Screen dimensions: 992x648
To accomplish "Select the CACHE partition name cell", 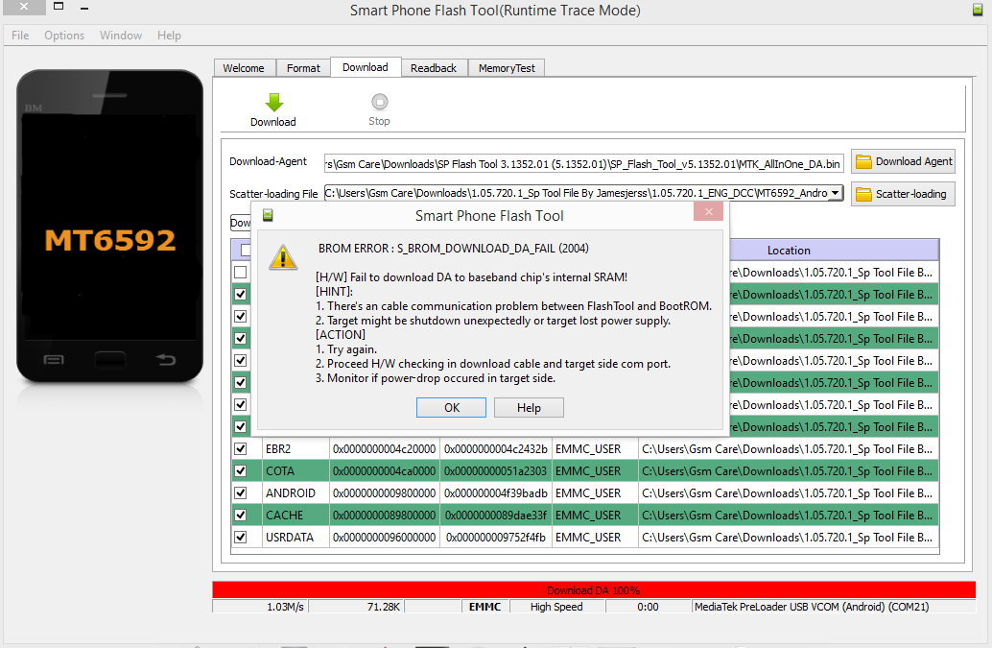I will pos(295,516).
